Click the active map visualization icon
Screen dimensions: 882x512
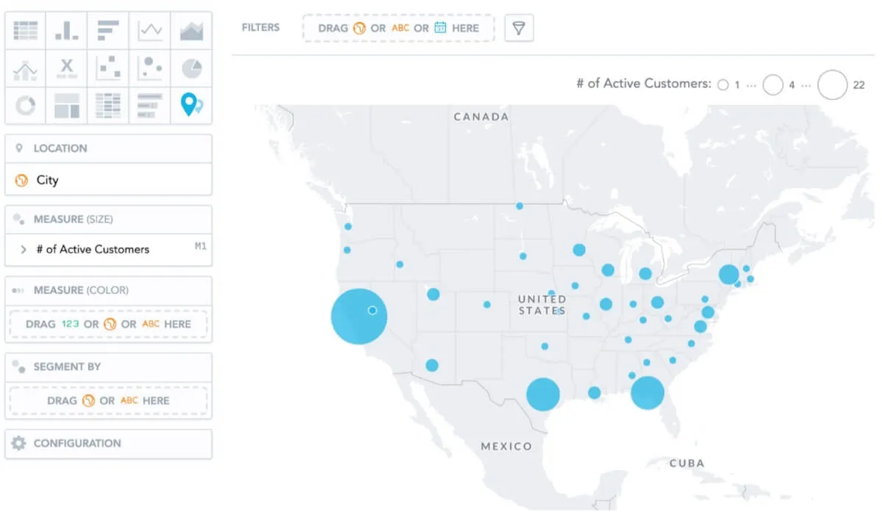click(191, 105)
